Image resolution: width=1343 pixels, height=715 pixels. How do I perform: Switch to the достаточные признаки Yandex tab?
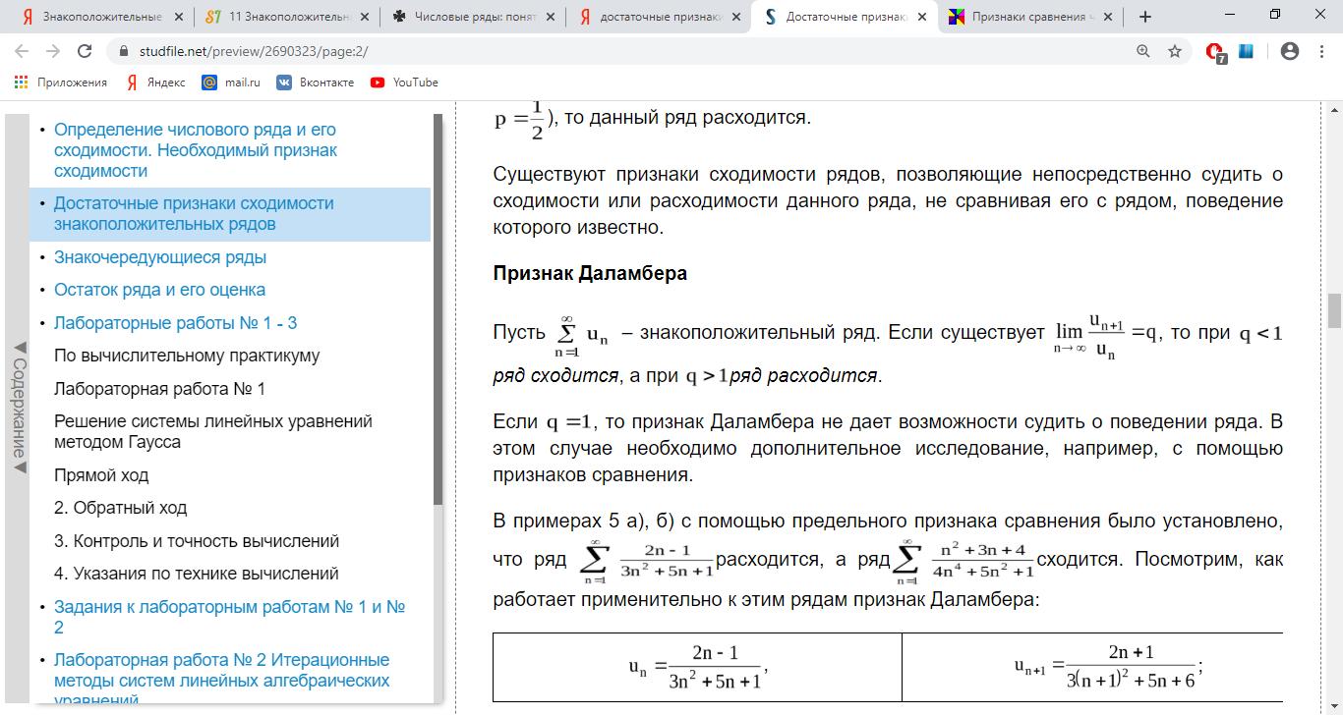click(x=657, y=17)
